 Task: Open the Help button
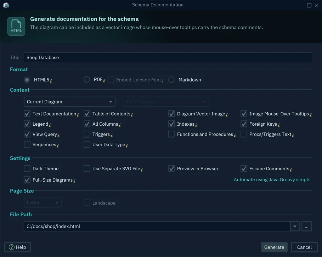pos(17,247)
